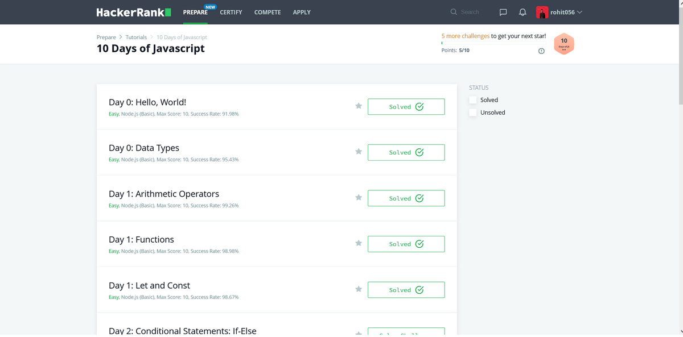This screenshot has height=337, width=683.
Task: Open Day 0: Hello, World! challenge title
Action: point(147,102)
